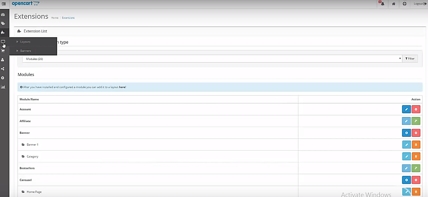This screenshot has height=197, width=428.
Task: Collapse the sidebar with the hamburger menu icon
Action: click(x=4, y=4)
